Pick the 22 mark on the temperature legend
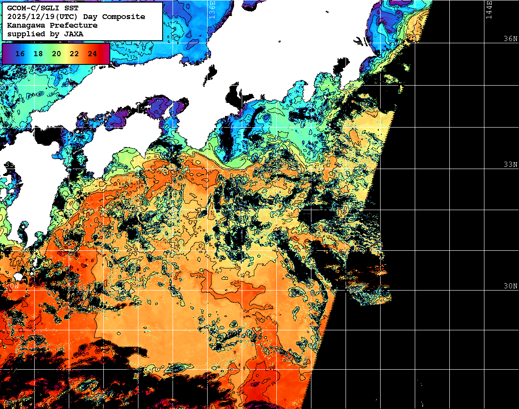The width and height of the screenshot is (519, 409). pos(74,54)
